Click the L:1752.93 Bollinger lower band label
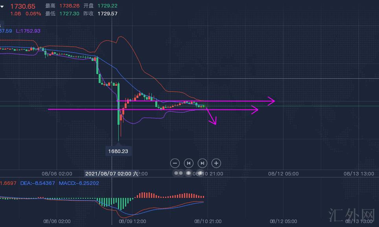The width and height of the screenshot is (379, 227). (x=28, y=31)
